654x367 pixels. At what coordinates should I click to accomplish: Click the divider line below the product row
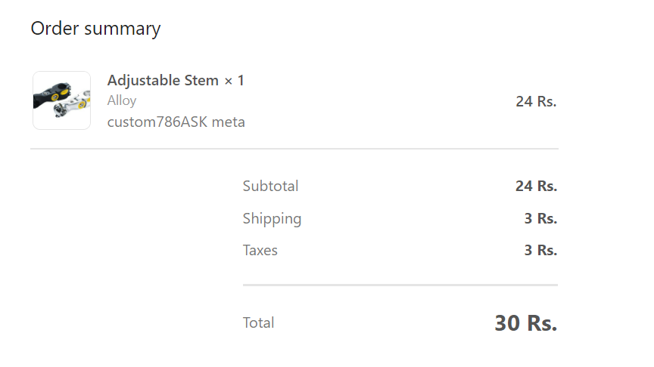294,149
